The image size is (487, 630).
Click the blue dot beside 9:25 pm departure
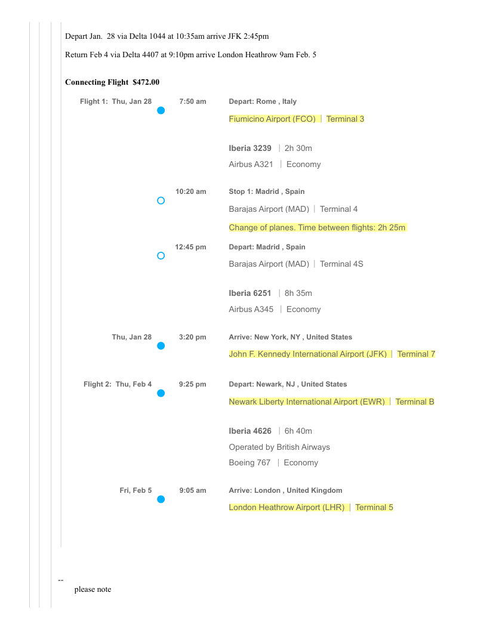161,393
